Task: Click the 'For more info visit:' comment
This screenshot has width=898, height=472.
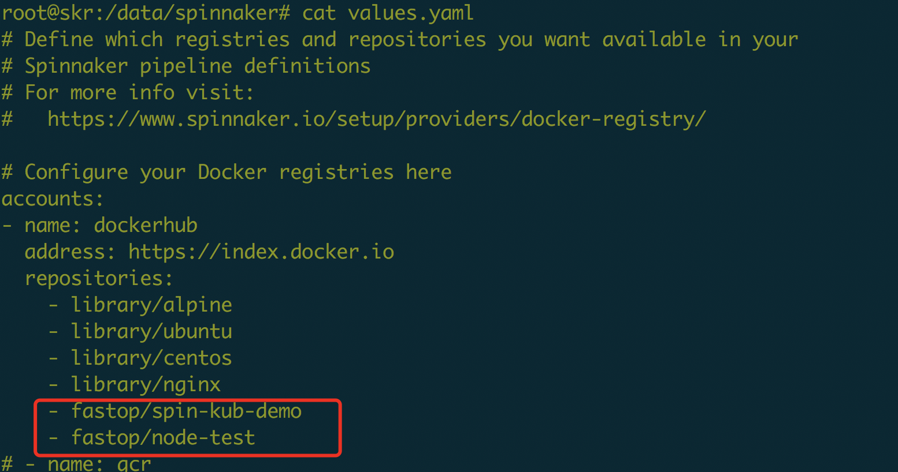Action: 139,93
